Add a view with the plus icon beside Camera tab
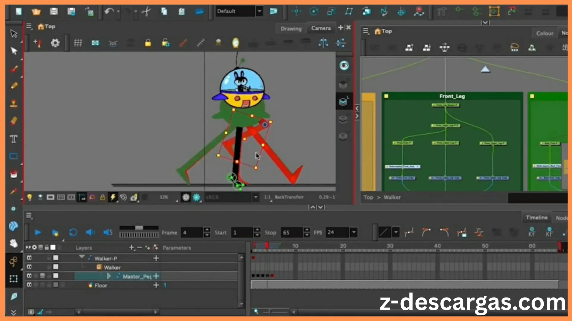 point(341,28)
